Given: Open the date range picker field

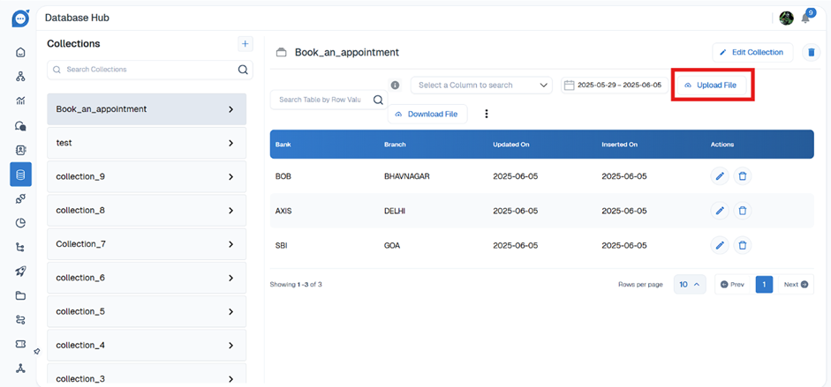Looking at the screenshot, I should pos(613,86).
